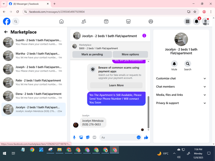Viewport: 215px width, 161px height.
Task: Click the Facebook logo
Action: pos(6,21)
